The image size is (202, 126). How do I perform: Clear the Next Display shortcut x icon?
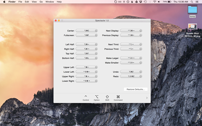click(x=141, y=31)
